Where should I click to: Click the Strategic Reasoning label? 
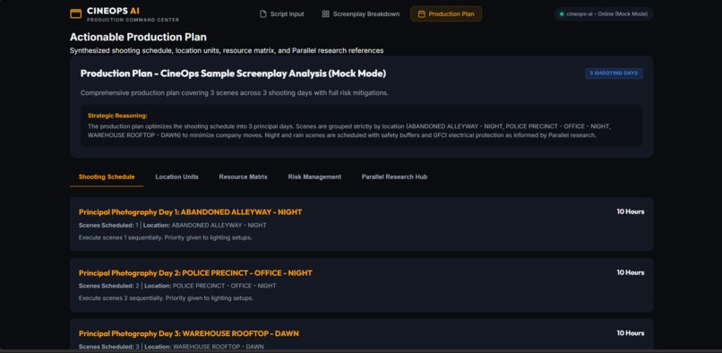click(x=117, y=116)
